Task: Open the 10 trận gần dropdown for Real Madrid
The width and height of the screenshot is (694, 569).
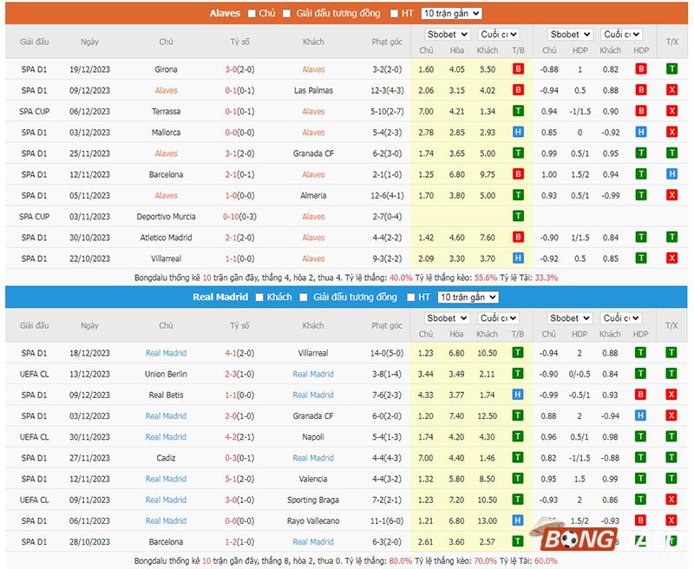Action: click(468, 298)
